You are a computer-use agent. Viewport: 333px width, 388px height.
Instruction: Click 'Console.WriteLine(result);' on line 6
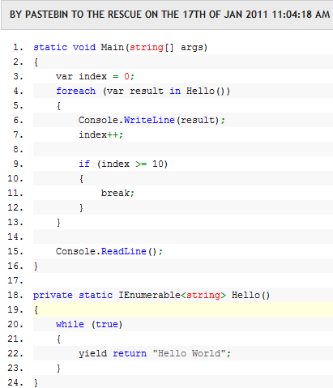[152, 120]
